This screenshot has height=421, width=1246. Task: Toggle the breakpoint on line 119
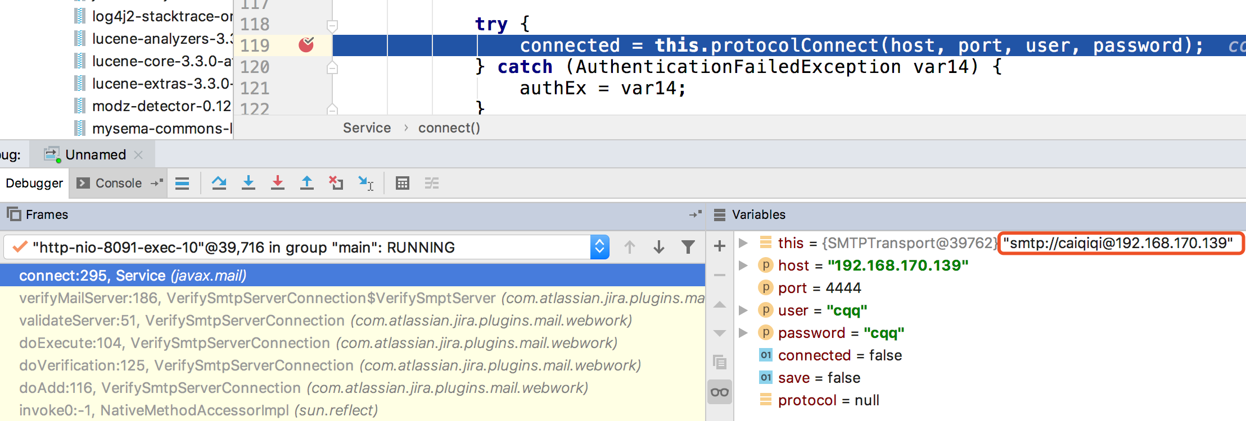[306, 44]
